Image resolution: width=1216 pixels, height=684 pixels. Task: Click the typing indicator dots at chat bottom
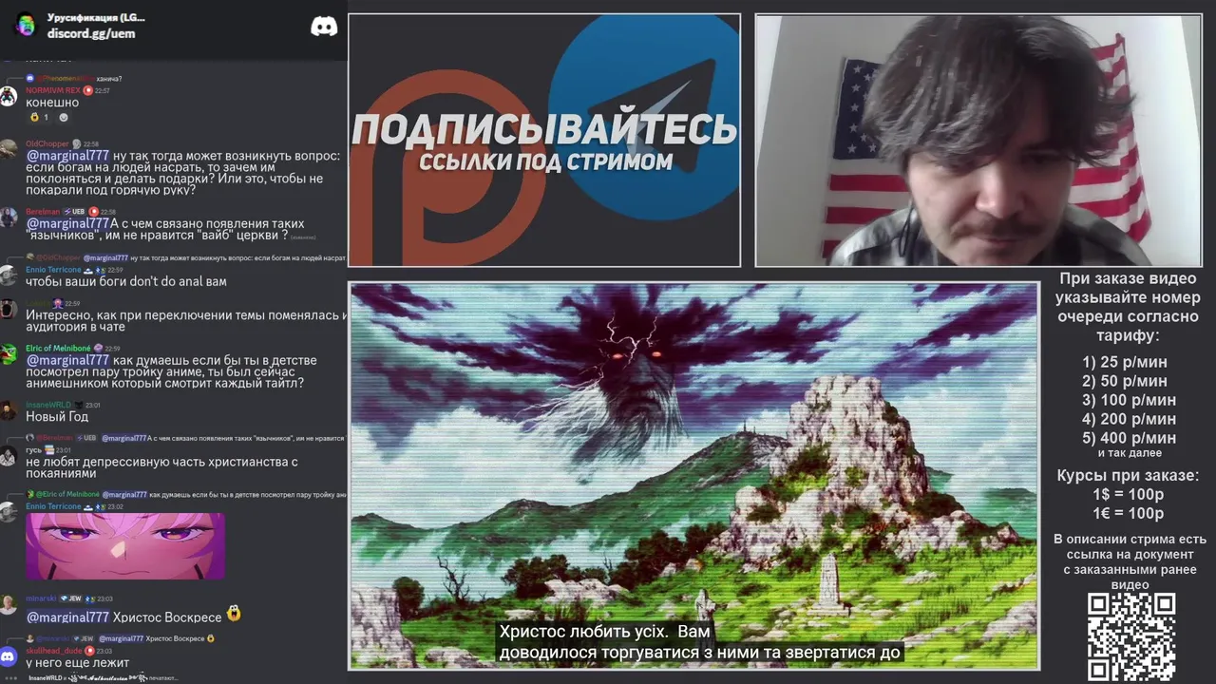(x=12, y=678)
